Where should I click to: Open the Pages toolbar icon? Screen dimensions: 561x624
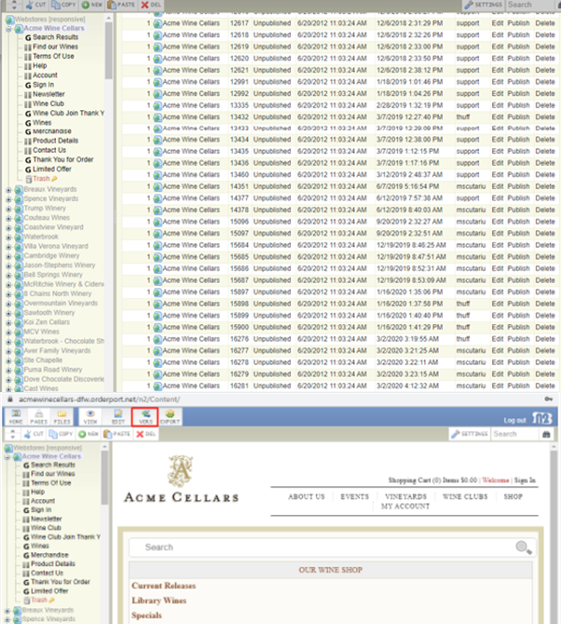click(x=38, y=416)
